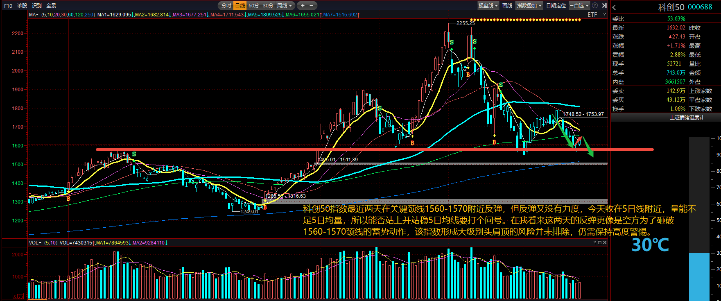
Task: Click the 委买 value 43.12万
Action: point(676,100)
